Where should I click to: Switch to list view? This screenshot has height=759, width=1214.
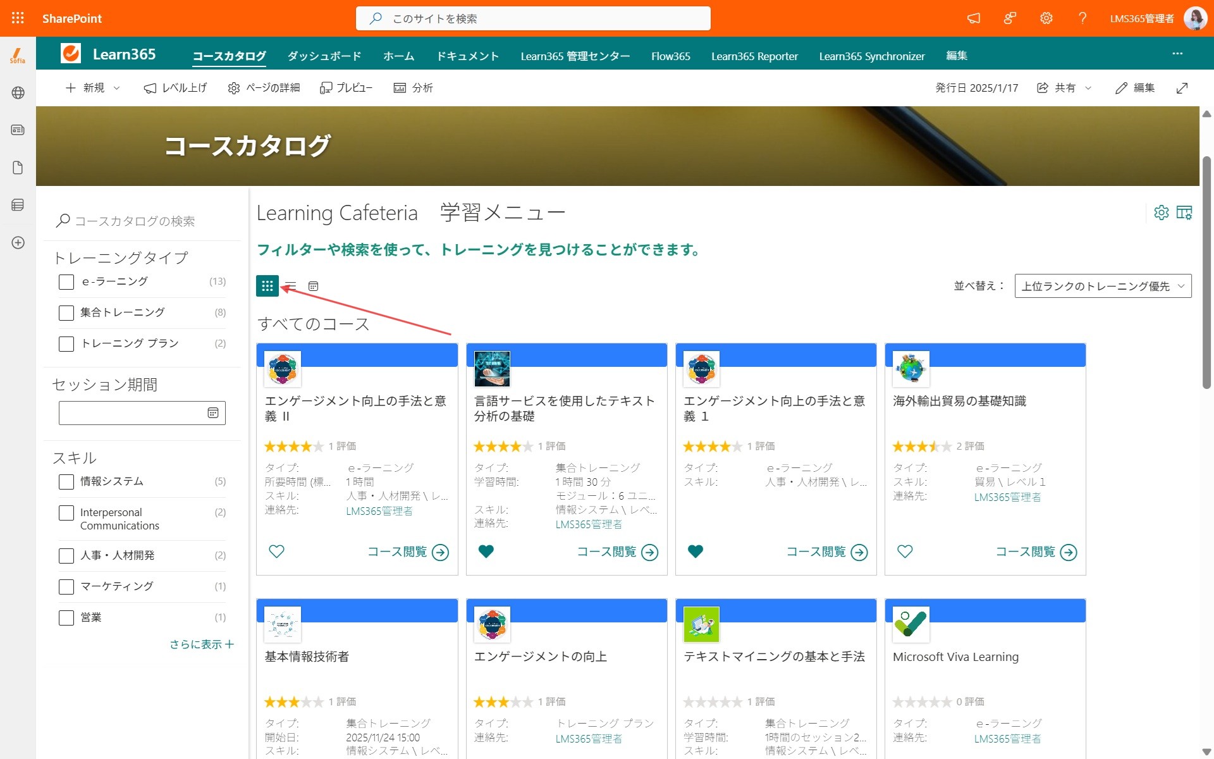coord(290,286)
